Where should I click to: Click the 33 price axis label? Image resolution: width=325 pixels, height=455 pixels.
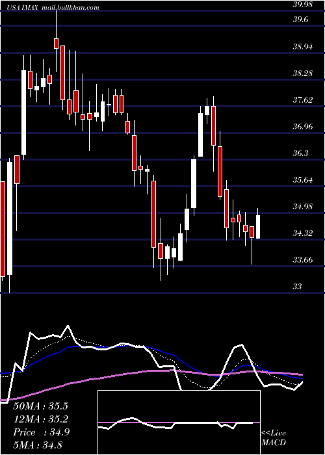click(x=298, y=287)
